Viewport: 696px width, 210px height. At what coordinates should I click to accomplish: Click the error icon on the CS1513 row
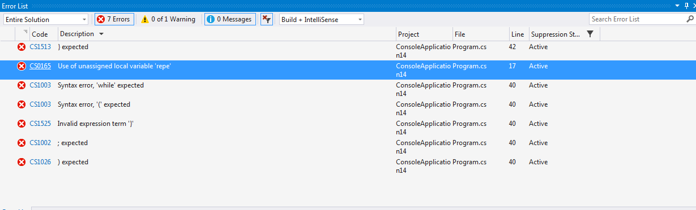pyautogui.click(x=22, y=47)
